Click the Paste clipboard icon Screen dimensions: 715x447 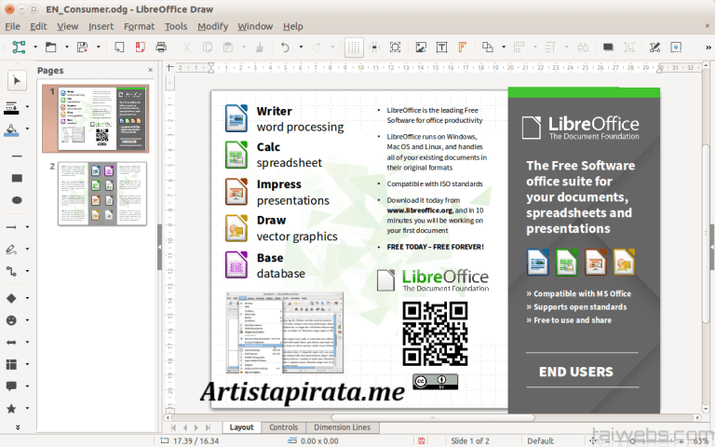click(x=228, y=47)
